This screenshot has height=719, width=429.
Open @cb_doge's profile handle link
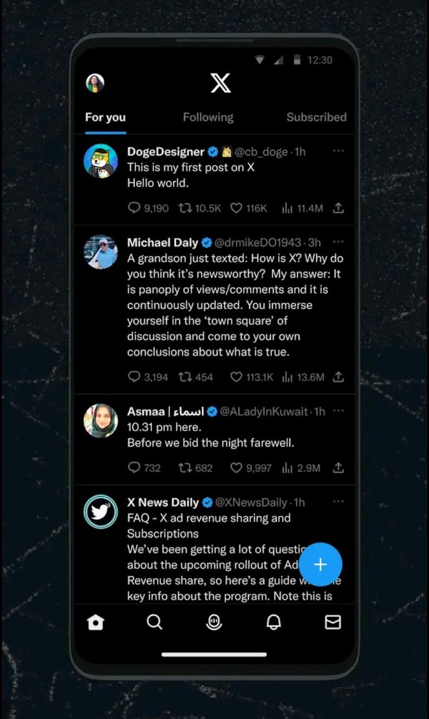(x=260, y=152)
